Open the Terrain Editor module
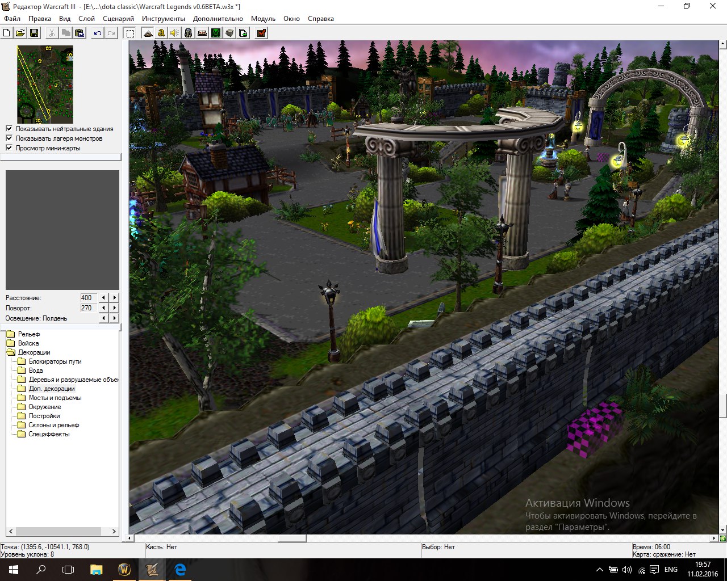 (x=148, y=33)
